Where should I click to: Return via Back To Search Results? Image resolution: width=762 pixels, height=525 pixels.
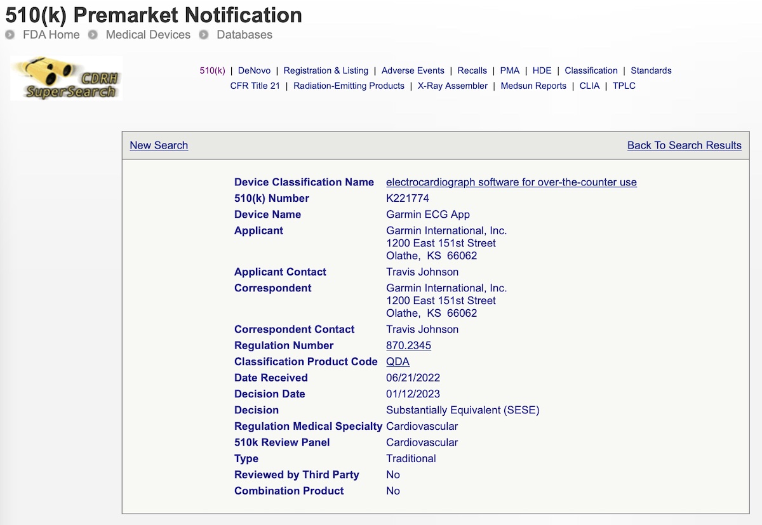(x=684, y=145)
